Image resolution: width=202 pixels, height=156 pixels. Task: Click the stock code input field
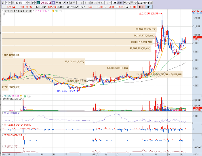[x=20, y=3]
